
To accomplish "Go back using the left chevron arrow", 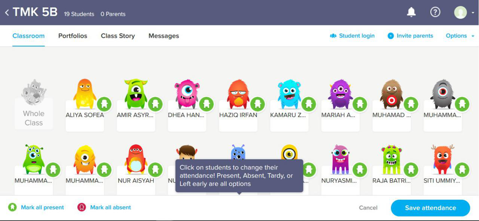I will 7,13.
